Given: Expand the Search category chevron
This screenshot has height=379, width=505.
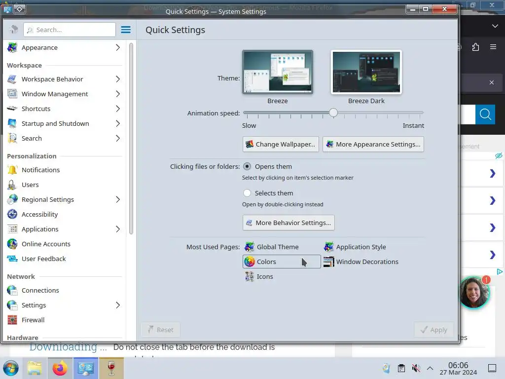Looking at the screenshot, I should [118, 138].
